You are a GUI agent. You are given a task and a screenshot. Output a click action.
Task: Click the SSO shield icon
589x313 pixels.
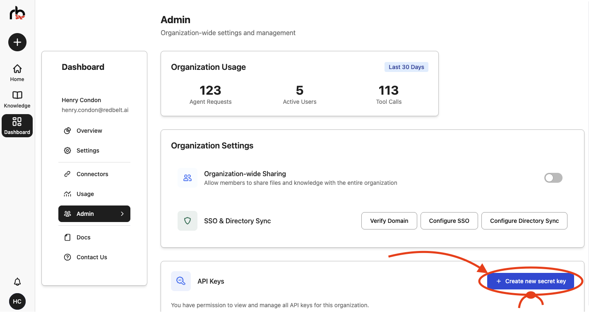click(x=188, y=221)
